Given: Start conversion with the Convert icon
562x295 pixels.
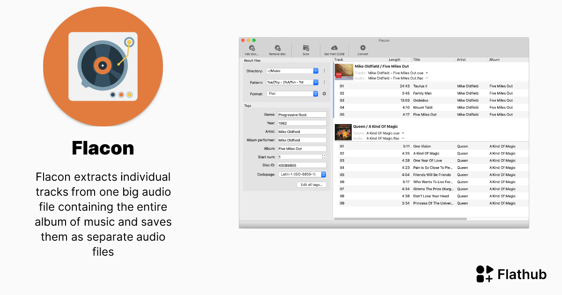Looking at the screenshot, I should [362, 48].
